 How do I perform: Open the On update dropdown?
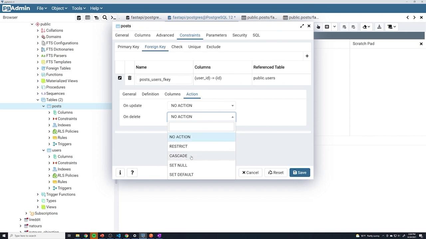(x=201, y=106)
